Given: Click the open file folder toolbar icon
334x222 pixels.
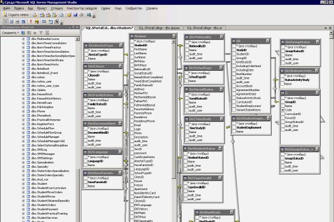Looking at the screenshot, I should [69, 15].
